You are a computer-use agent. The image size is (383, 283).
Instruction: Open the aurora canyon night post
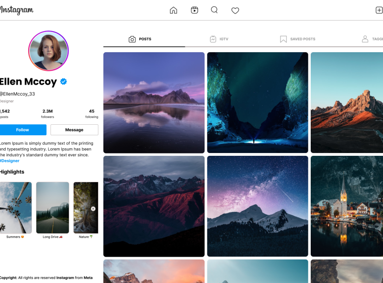(x=258, y=103)
